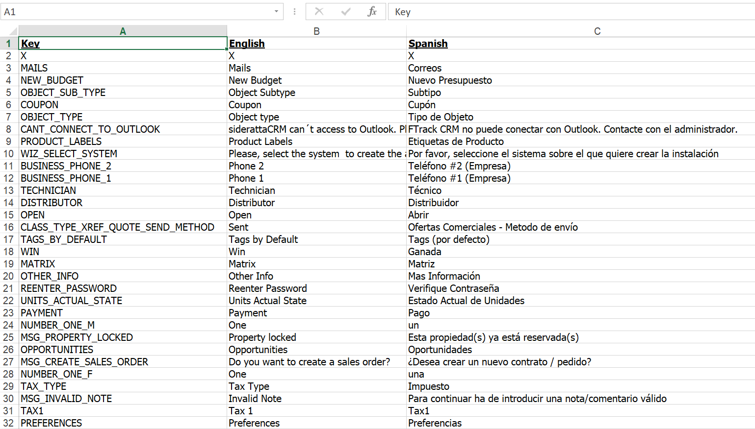Click the English cell Object Subtype

tap(316, 93)
